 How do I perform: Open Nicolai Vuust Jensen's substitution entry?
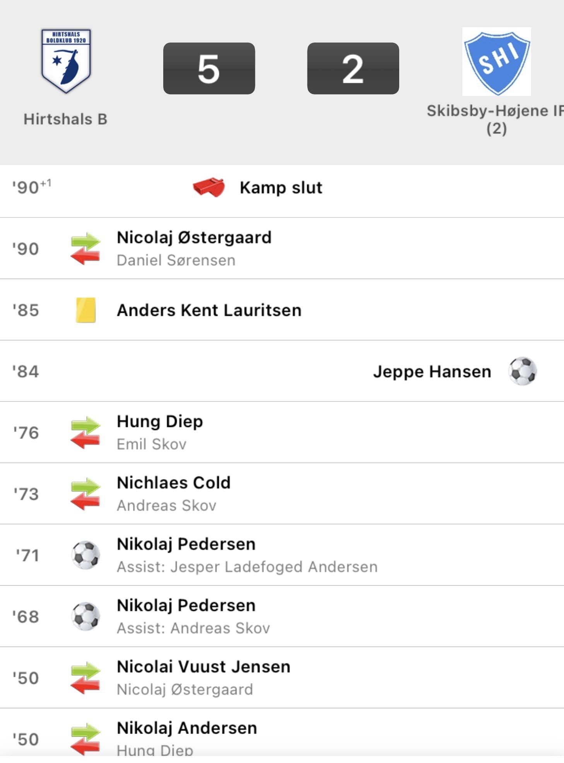[x=203, y=667]
